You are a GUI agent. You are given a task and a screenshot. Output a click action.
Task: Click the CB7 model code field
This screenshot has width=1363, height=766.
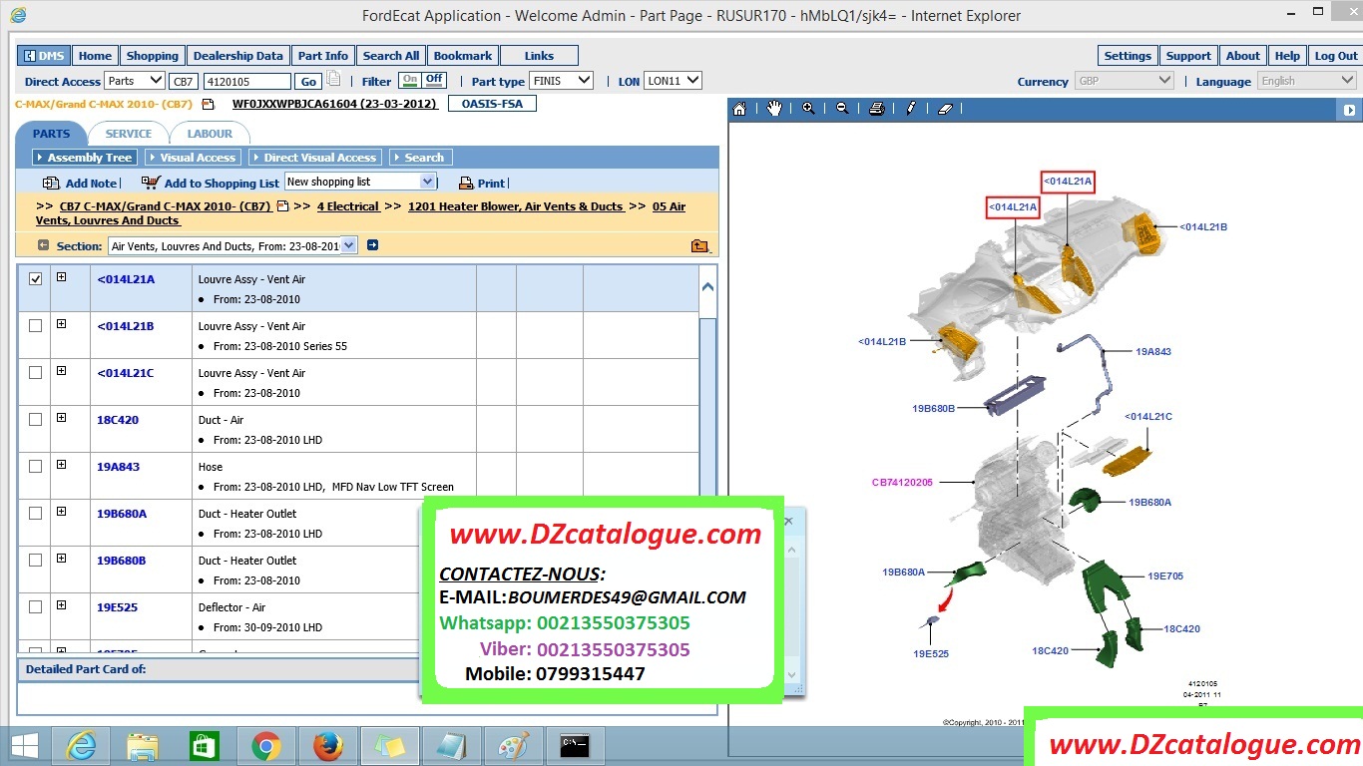pos(184,82)
